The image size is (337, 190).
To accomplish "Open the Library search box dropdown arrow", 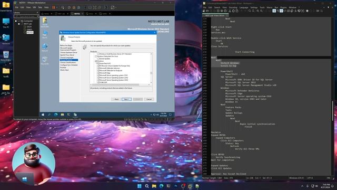I will (37, 16).
